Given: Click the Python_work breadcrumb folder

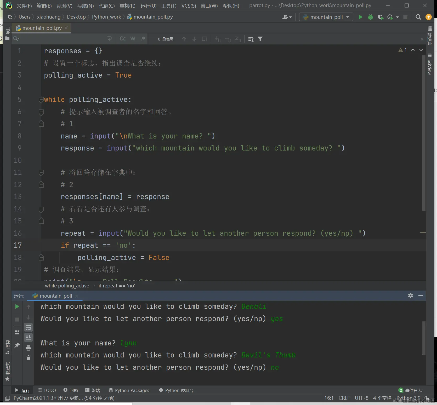Looking at the screenshot, I should pyautogui.click(x=106, y=17).
